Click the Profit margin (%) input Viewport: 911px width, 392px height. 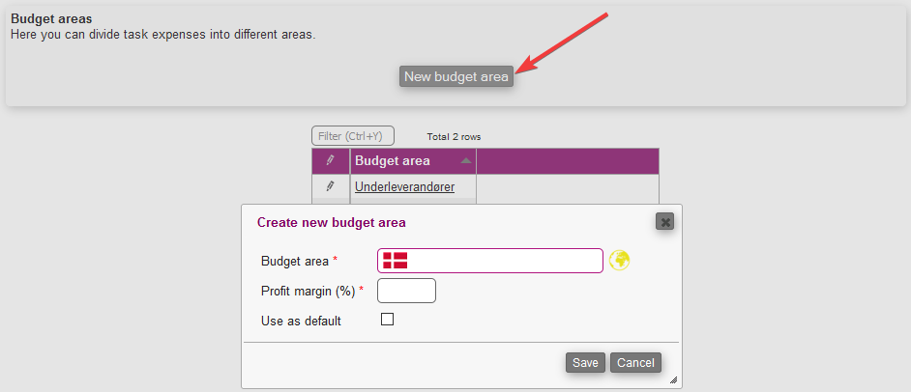coord(407,291)
